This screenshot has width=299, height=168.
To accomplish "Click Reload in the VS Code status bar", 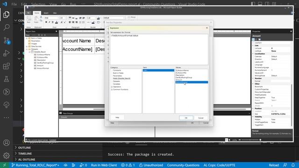I will (274, 165).
